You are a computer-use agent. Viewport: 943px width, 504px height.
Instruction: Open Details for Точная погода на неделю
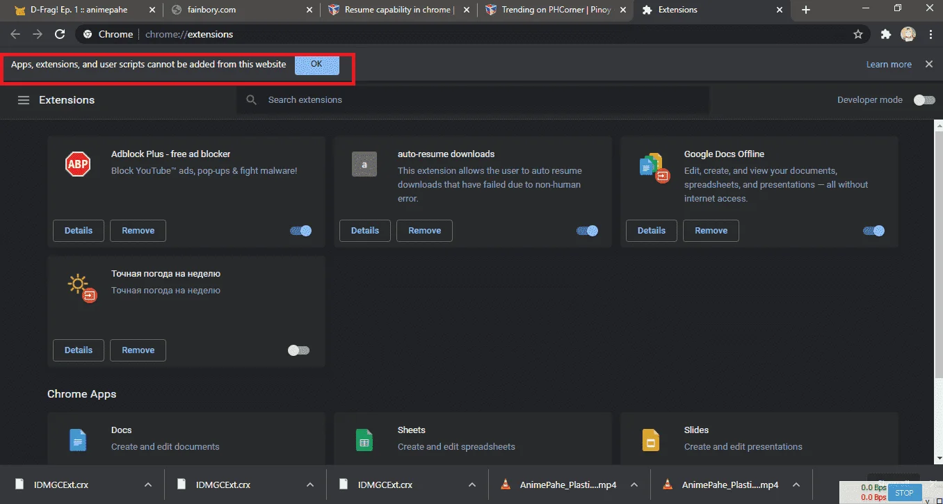79,350
